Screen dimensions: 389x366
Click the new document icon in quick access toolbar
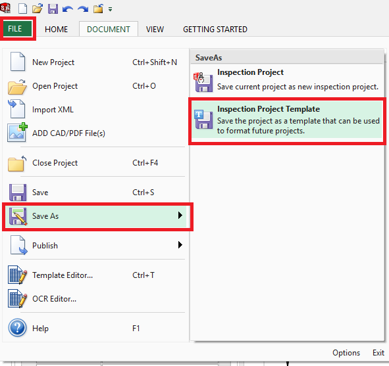click(x=22, y=9)
